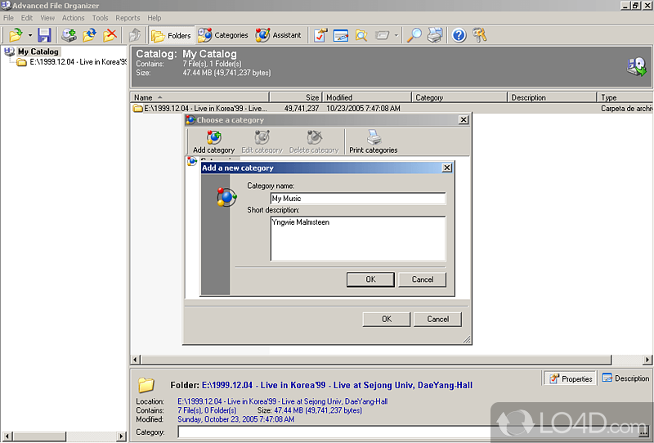Click the tree pane scroll right arrow
This screenshot has width=654, height=443.
coord(121,436)
